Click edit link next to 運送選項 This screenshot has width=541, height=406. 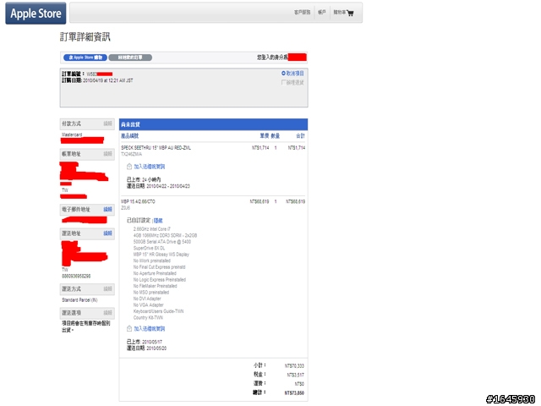(107, 313)
